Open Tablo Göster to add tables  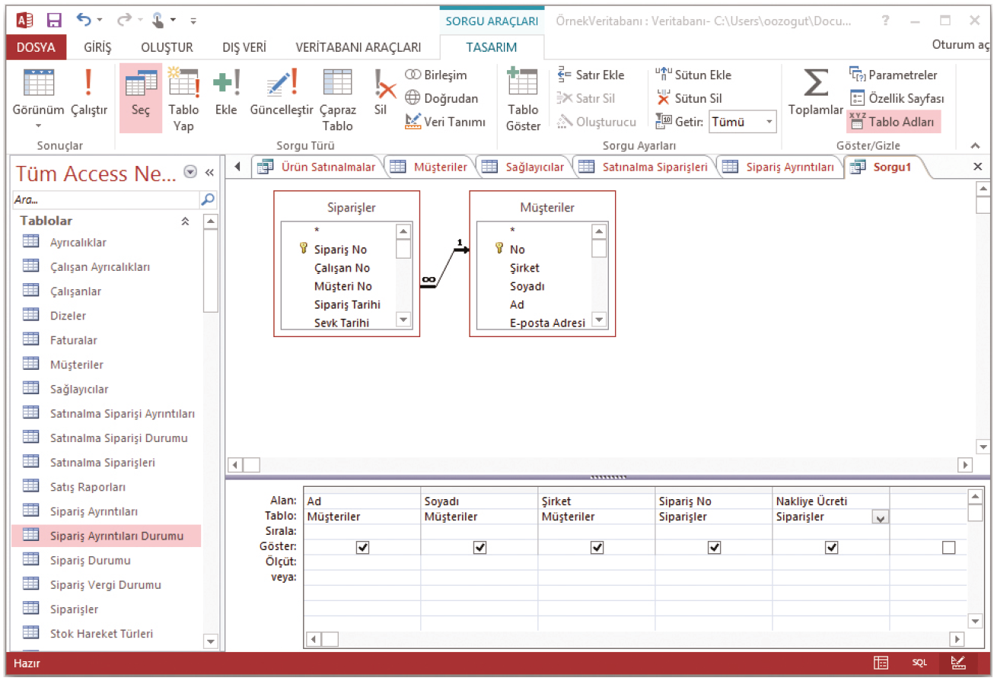523,99
